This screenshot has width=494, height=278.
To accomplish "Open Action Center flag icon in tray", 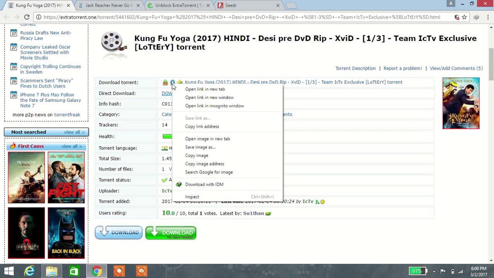I will [443, 271].
